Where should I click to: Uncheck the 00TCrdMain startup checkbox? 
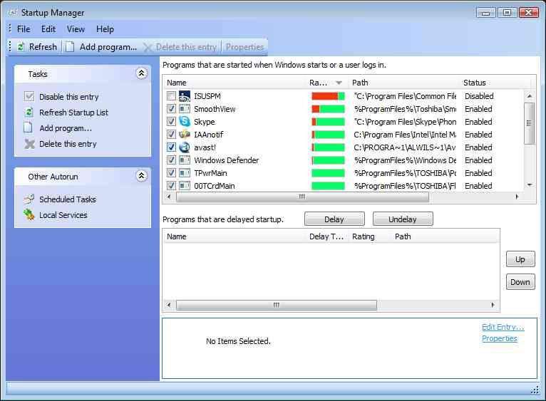pos(171,186)
